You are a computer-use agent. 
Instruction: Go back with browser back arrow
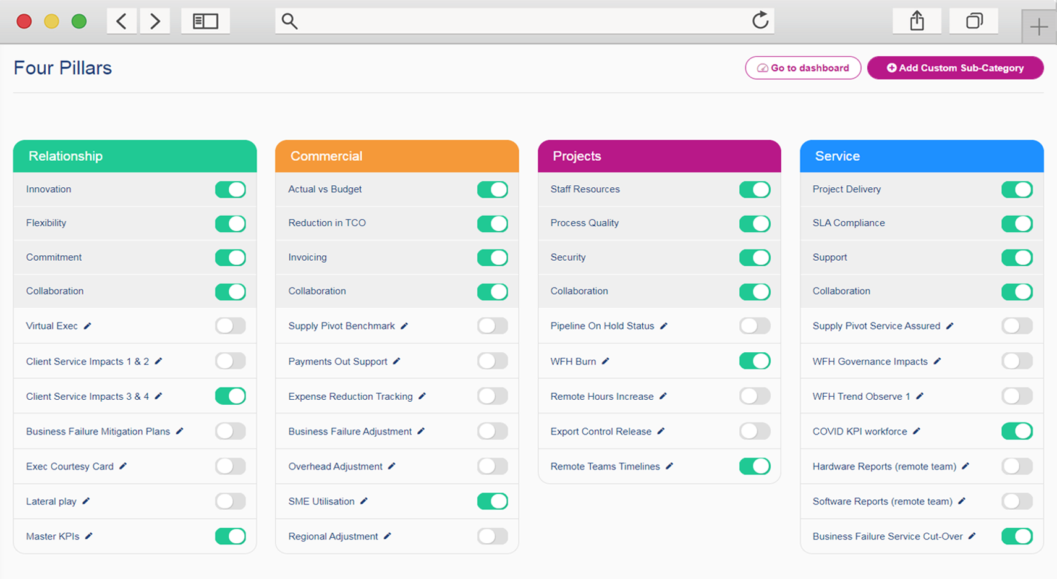click(x=122, y=21)
